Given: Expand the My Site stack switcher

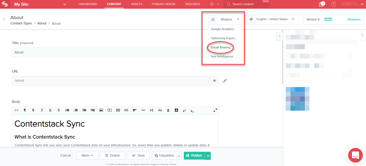Looking at the screenshot, I should click(x=65, y=4).
